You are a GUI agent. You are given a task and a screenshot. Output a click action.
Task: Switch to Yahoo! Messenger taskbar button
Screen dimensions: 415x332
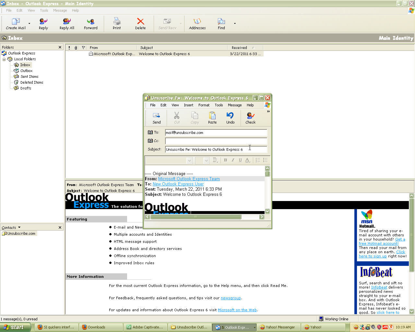pos(279,327)
